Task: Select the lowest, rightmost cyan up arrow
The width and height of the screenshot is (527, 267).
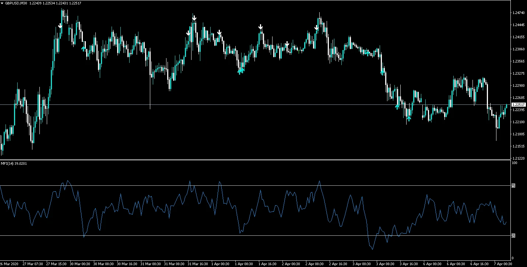Action: click(x=409, y=118)
